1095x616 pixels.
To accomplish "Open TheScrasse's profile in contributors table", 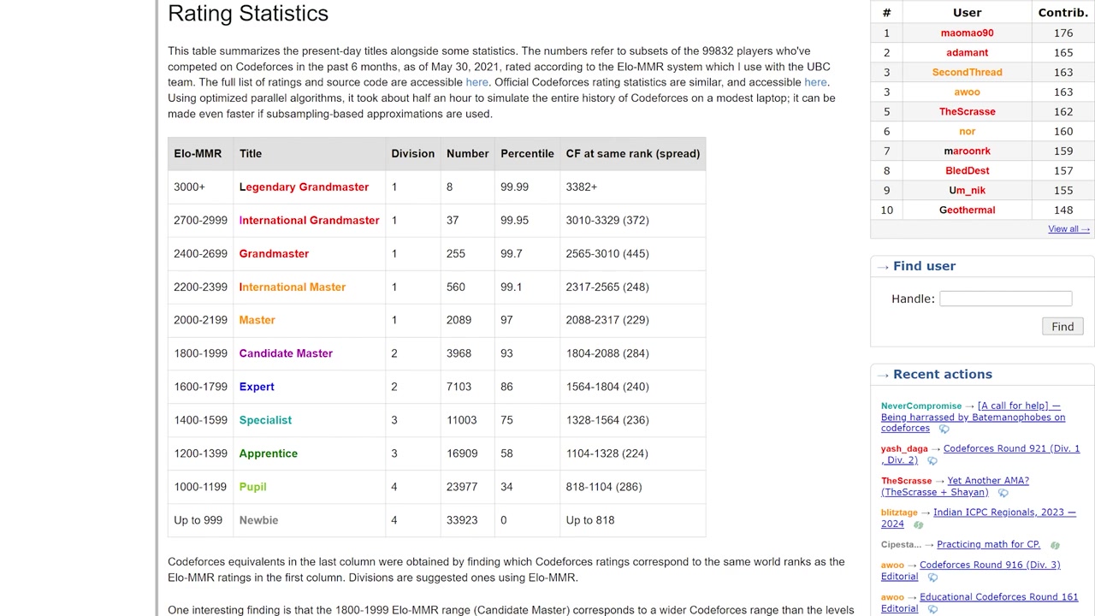I will click(967, 111).
